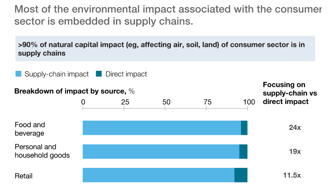Click the Food and beverage direct impact segment
Viewport: 329px width, 192px height.
click(x=244, y=128)
